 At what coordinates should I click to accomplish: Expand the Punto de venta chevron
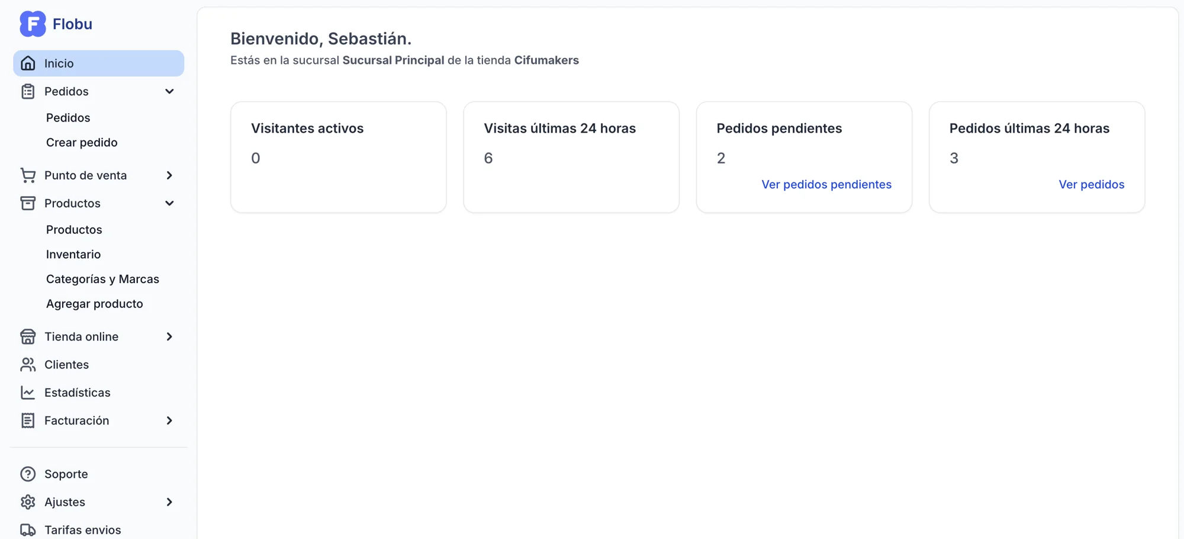point(169,175)
